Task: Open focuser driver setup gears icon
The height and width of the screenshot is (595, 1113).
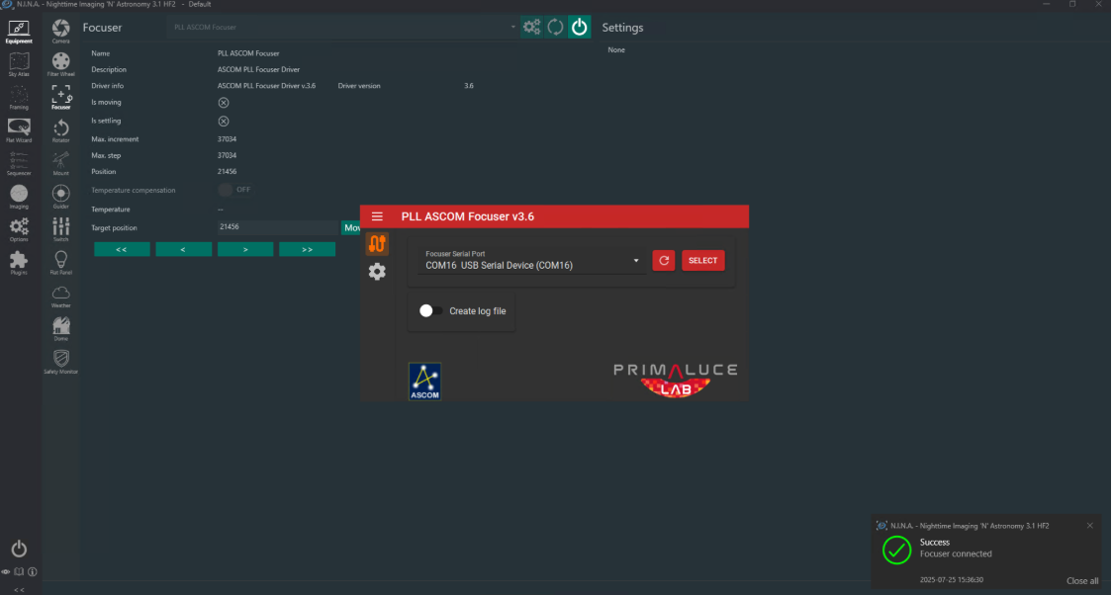Action: 531,27
